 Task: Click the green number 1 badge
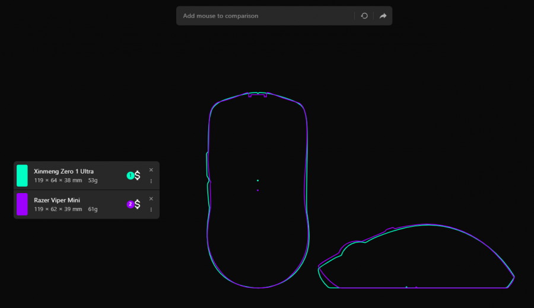coord(130,175)
